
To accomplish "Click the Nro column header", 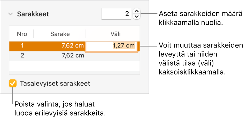I will click(x=22, y=34).
